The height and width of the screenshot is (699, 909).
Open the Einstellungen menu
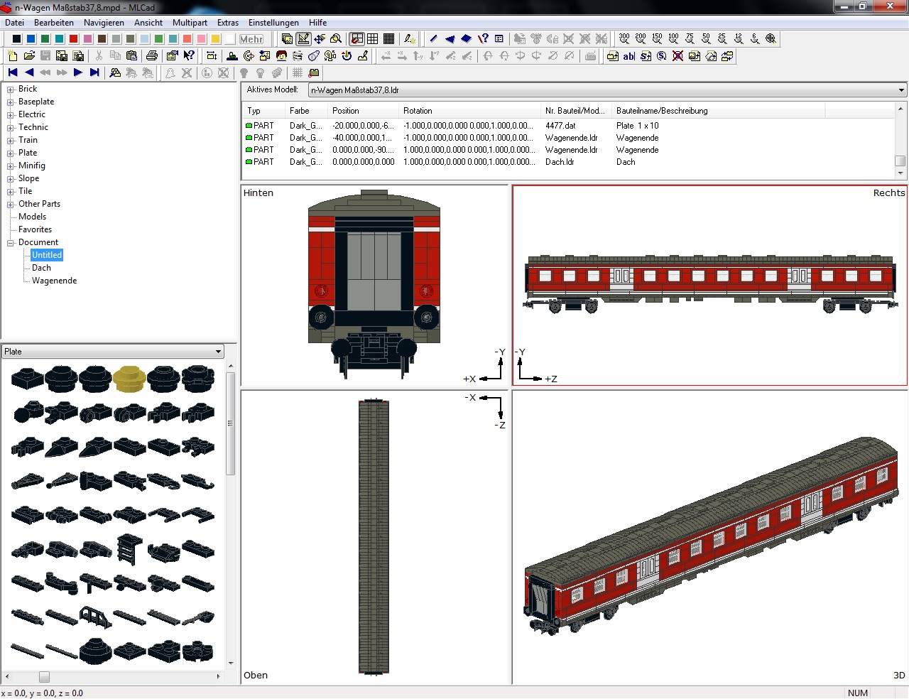point(273,23)
